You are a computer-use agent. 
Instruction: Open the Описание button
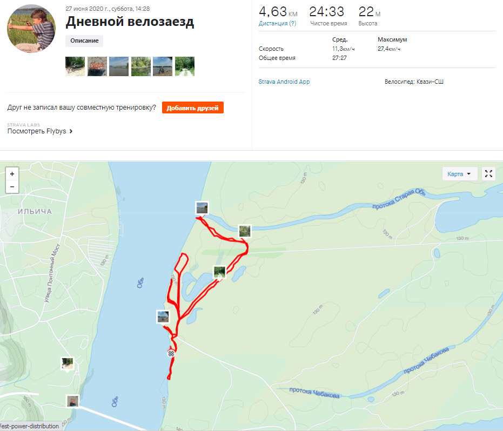click(84, 41)
